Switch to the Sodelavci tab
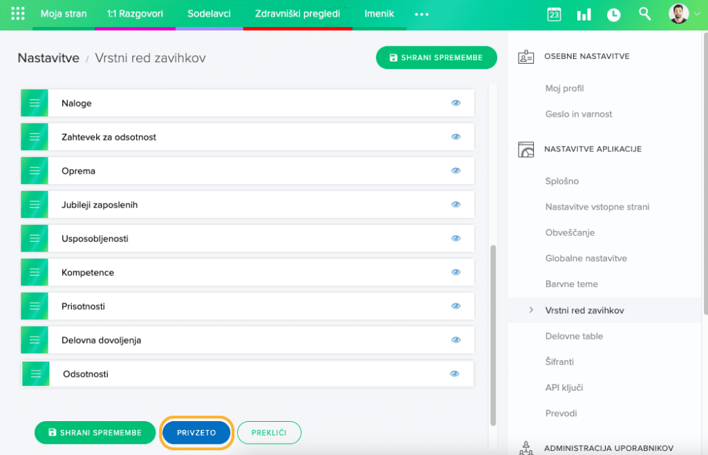 pos(209,14)
